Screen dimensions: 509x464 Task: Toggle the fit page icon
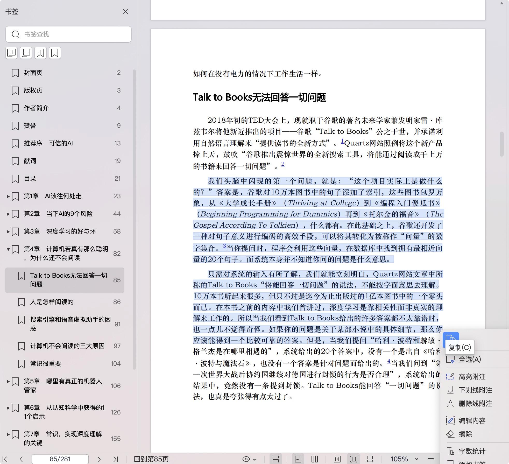coord(354,459)
